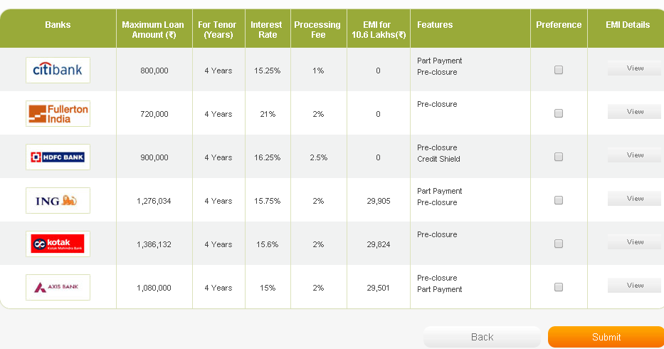Tick the Citibank preference checkbox
Image resolution: width=664 pixels, height=349 pixels.
coord(559,70)
